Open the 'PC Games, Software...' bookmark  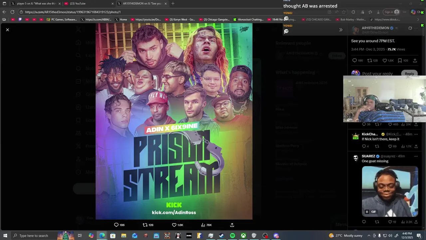point(62,20)
